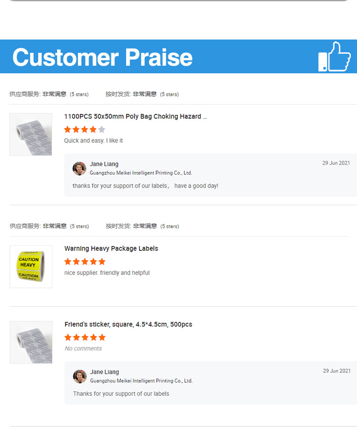Open the Choking Hazard label roll thumbnail
The width and height of the screenshot is (357, 428).
click(x=31, y=134)
